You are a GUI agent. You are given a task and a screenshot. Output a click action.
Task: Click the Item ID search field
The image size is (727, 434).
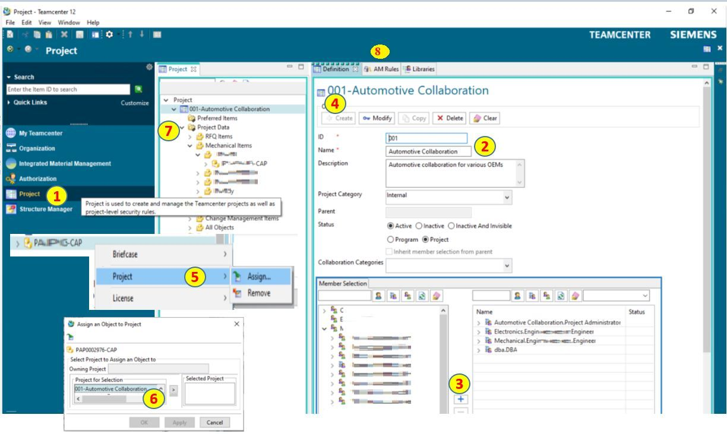point(68,89)
